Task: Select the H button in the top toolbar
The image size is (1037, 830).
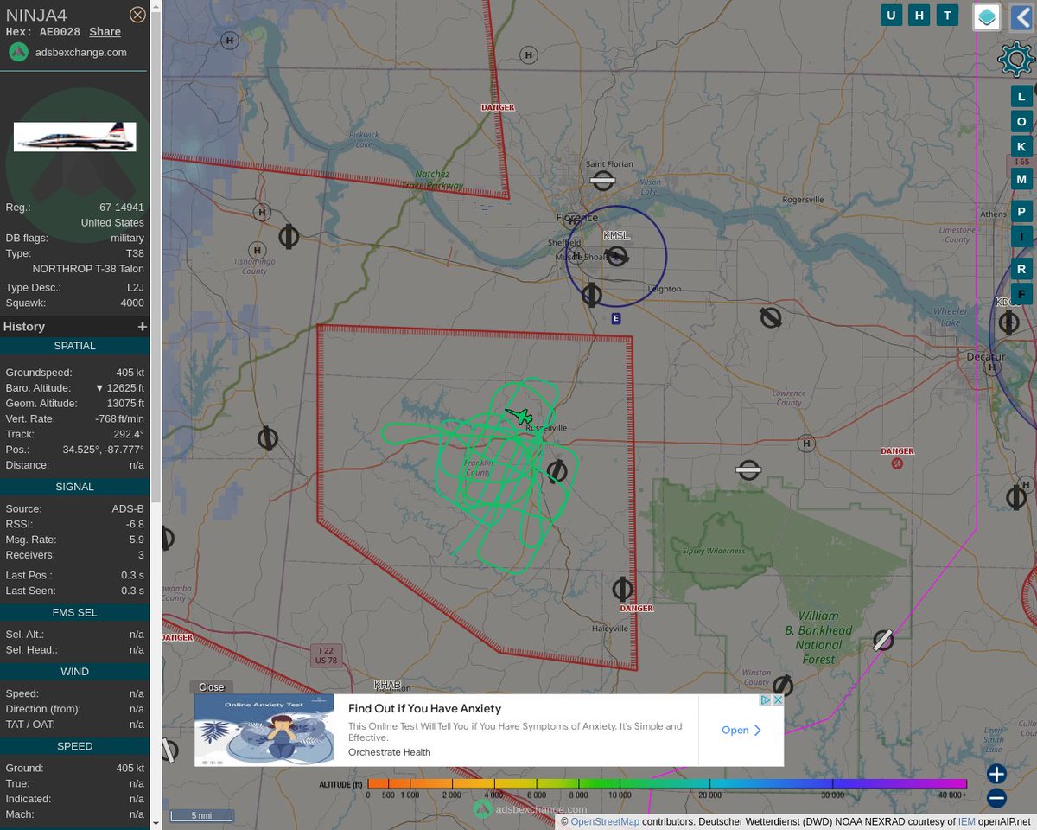Action: coord(919,15)
